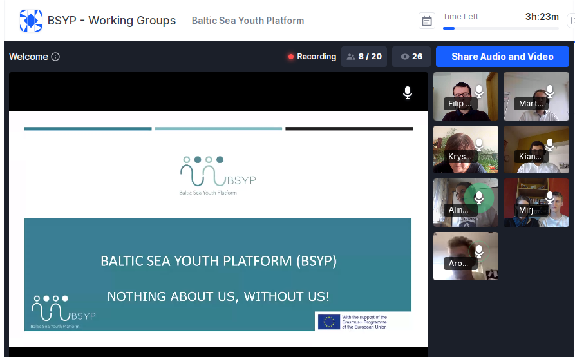
Task: Click microphone icon on Krys's video
Action: 479,144
